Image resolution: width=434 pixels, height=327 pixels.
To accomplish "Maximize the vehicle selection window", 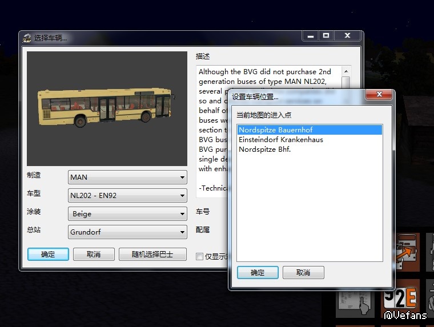I will click(x=325, y=36).
